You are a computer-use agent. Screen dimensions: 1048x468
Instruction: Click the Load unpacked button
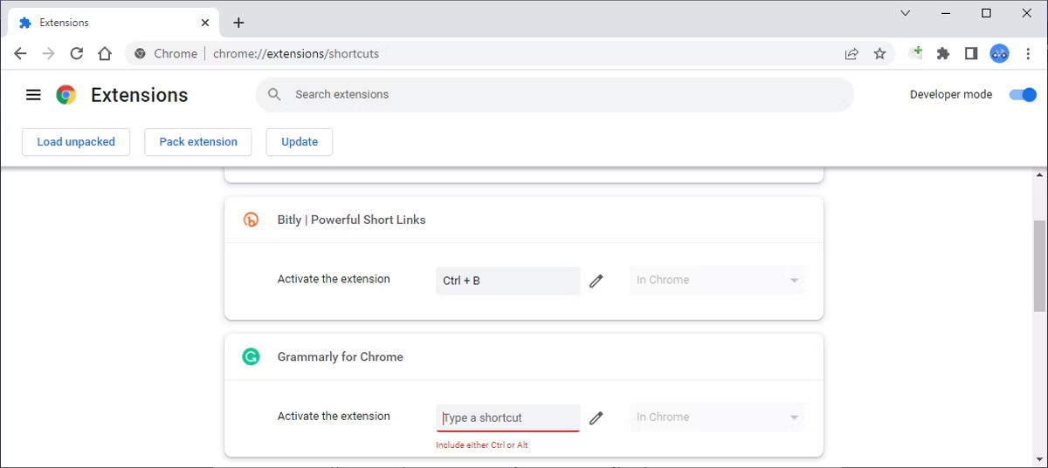coord(76,142)
